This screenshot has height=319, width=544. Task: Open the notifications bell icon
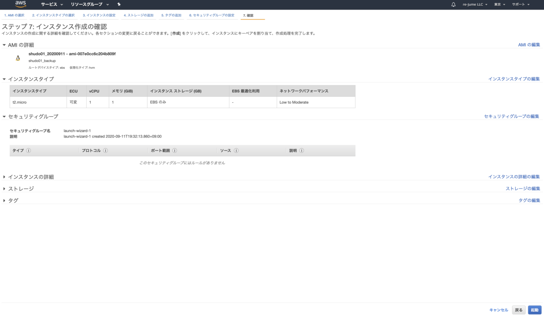(x=453, y=5)
